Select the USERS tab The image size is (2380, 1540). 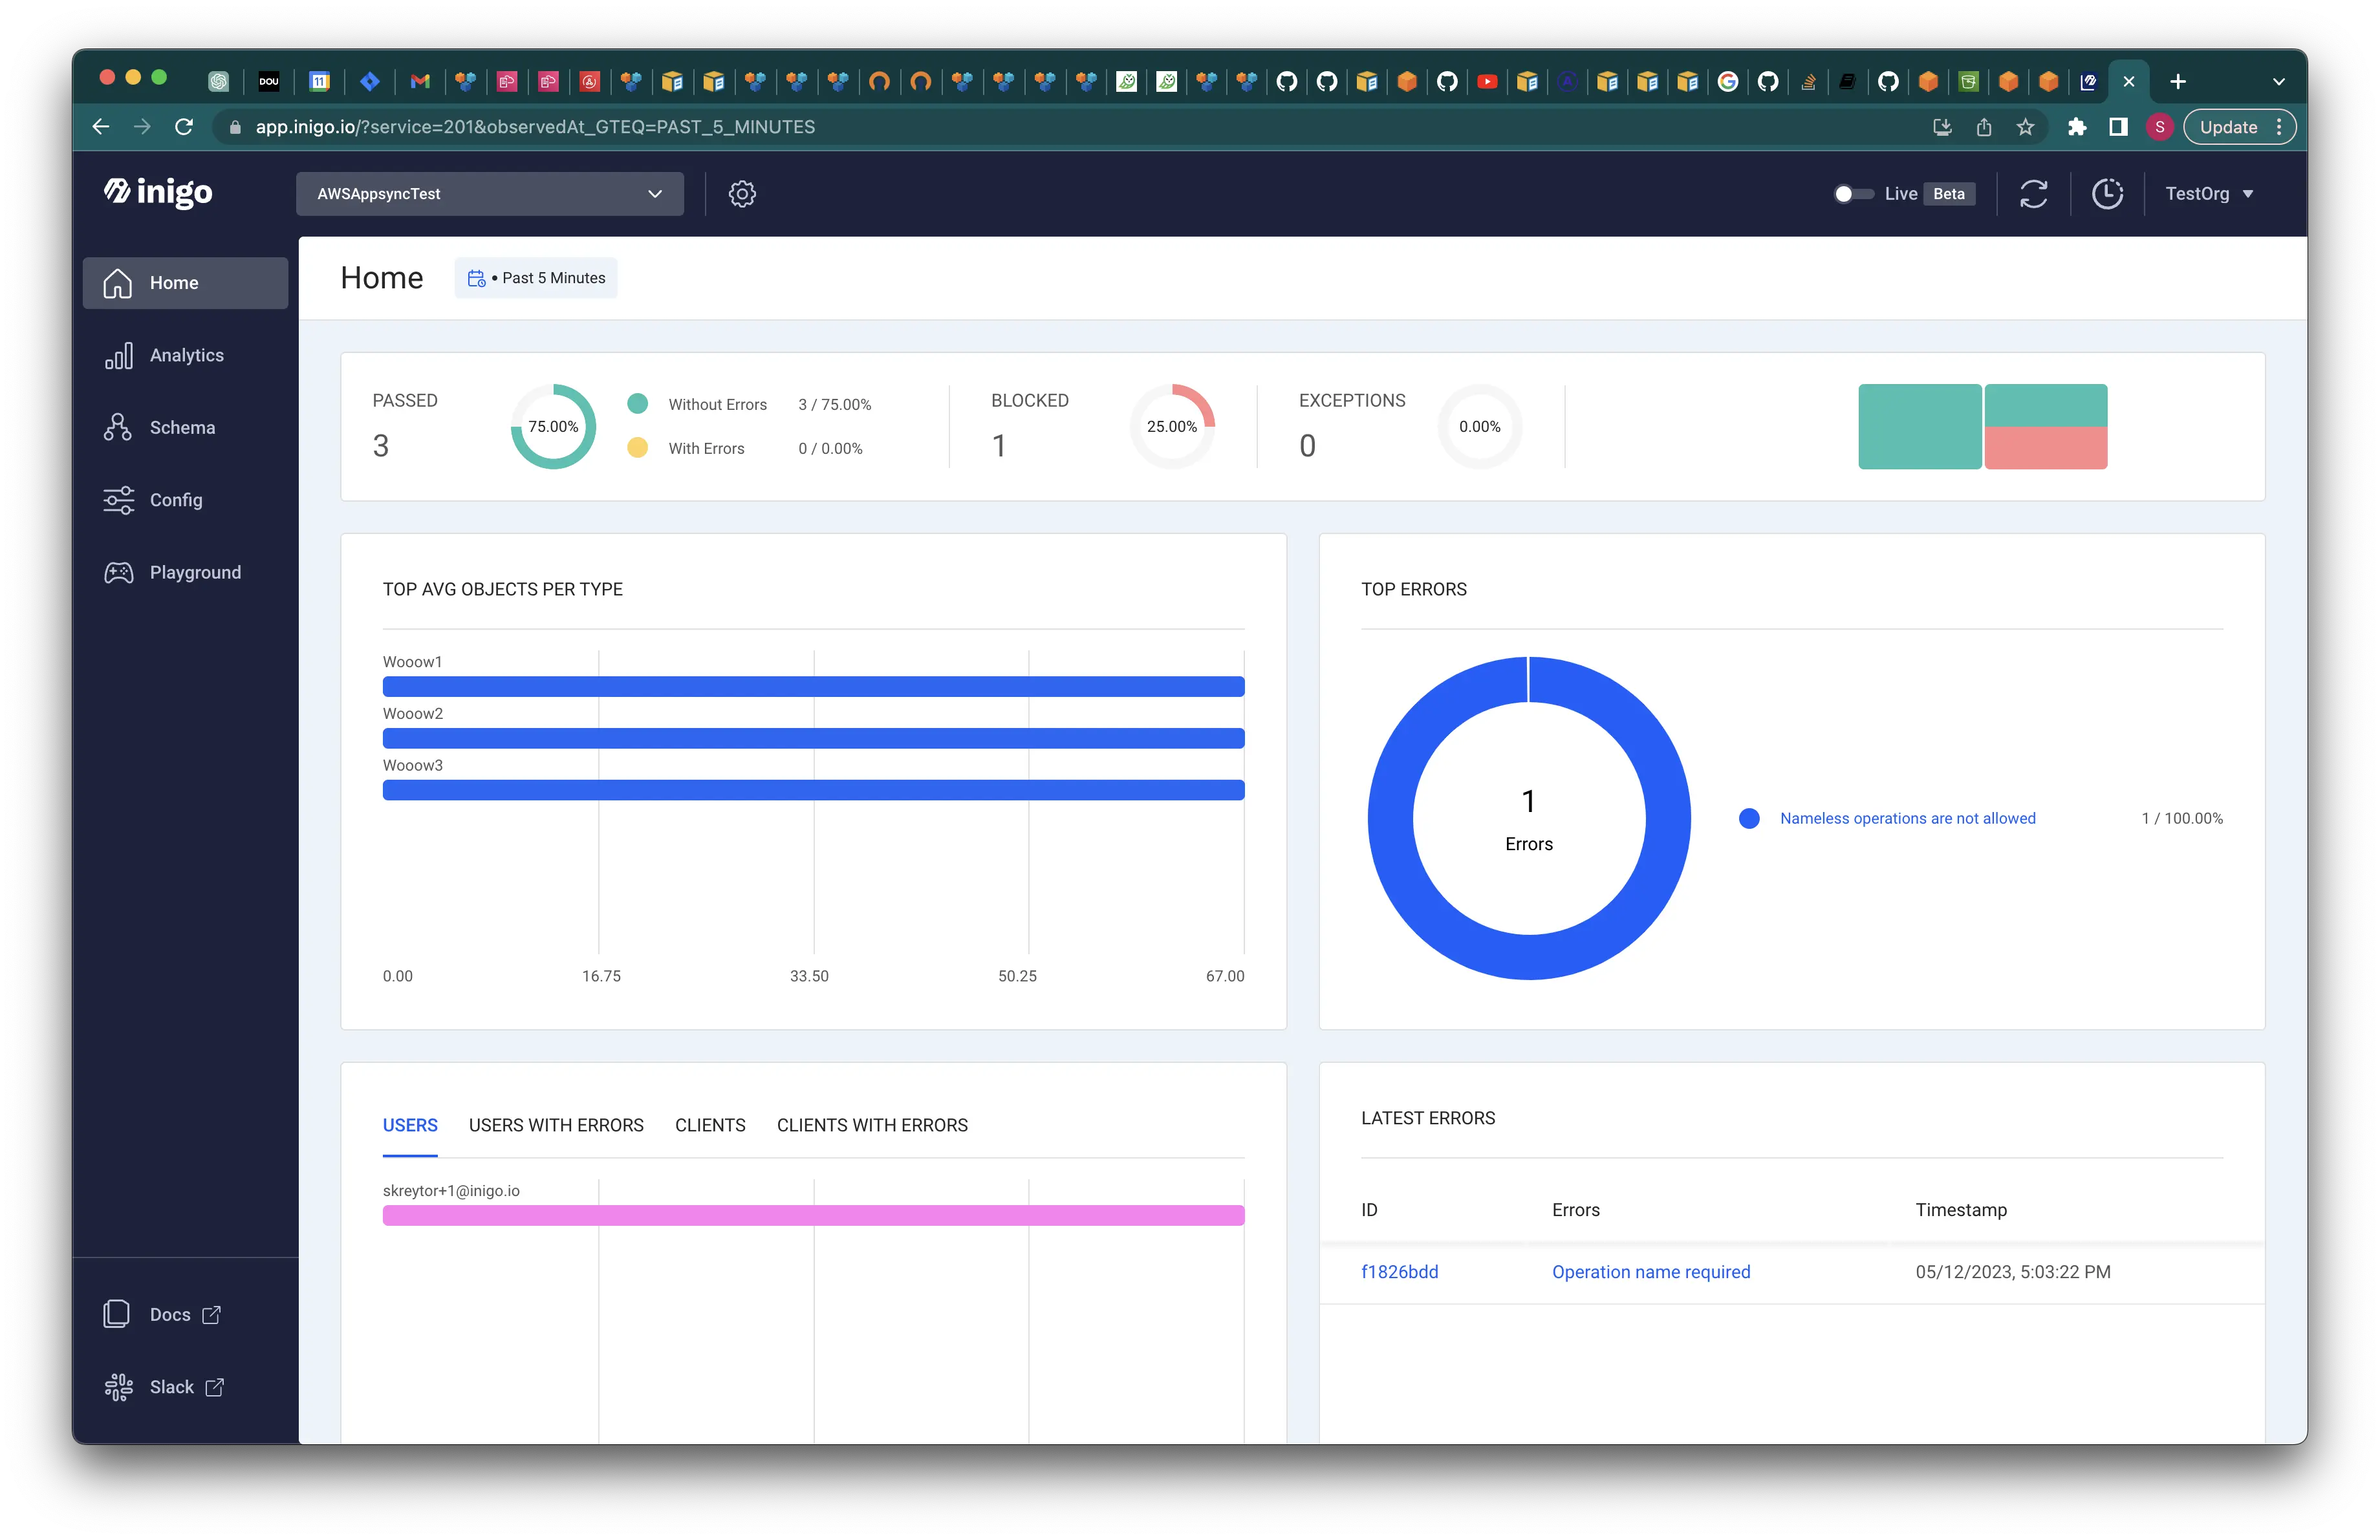[x=410, y=1126]
